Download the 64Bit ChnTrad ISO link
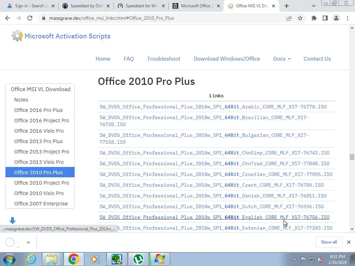The image size is (355, 266). tap(214, 163)
